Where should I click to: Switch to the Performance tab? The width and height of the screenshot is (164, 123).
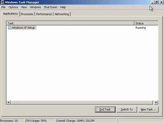click(44, 14)
